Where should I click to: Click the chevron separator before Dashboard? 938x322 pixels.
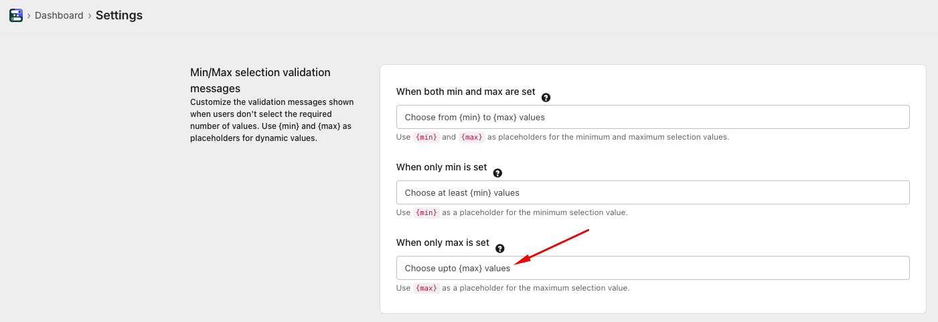click(29, 15)
